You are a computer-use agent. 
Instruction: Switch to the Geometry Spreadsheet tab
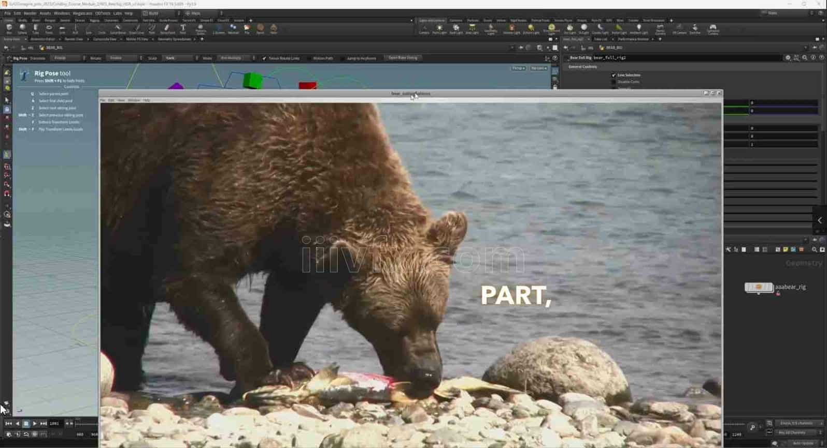(174, 39)
